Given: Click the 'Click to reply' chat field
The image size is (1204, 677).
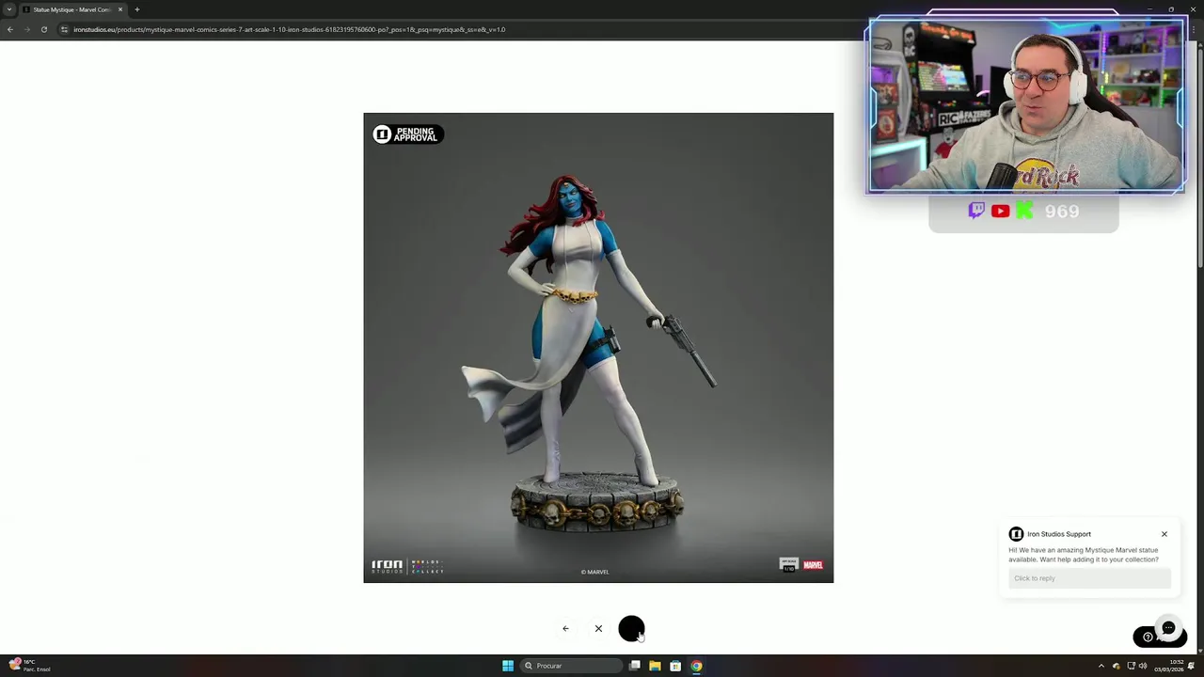Looking at the screenshot, I should pyautogui.click(x=1089, y=578).
